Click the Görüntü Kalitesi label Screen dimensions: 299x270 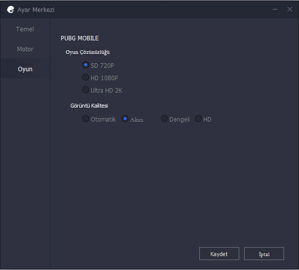tap(89, 106)
